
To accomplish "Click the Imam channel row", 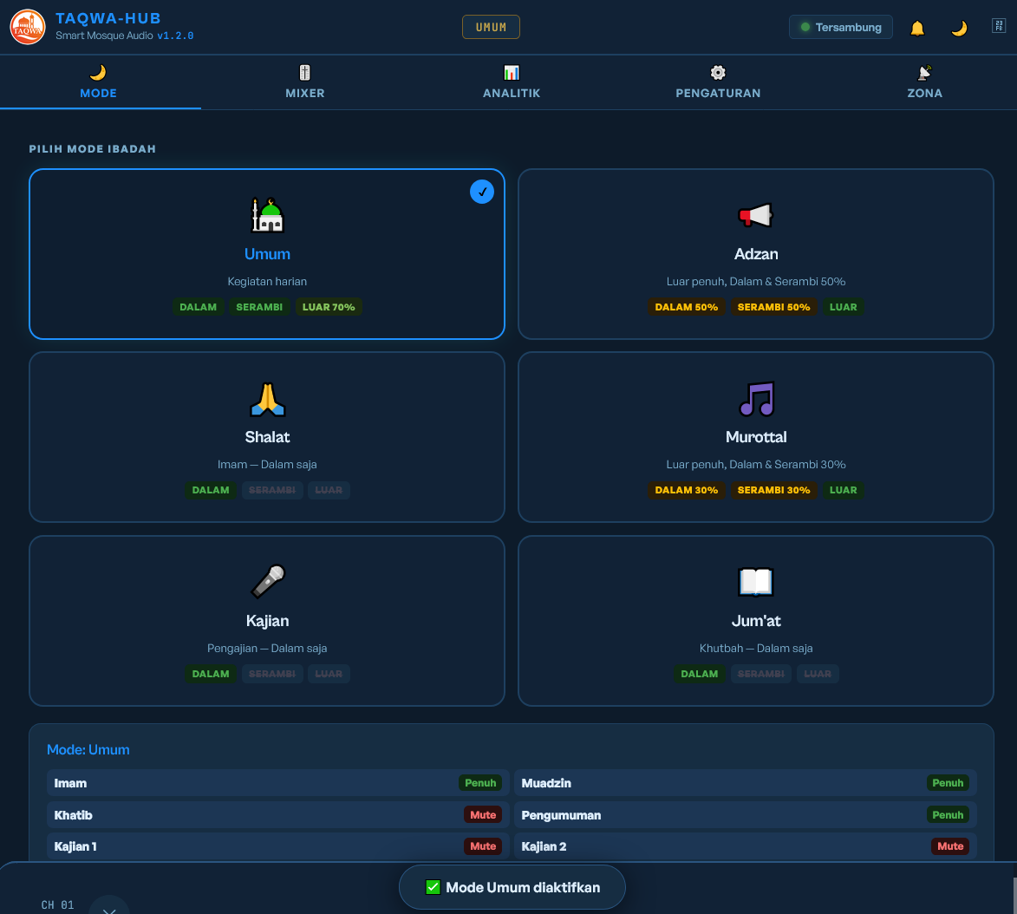I will tap(277, 783).
